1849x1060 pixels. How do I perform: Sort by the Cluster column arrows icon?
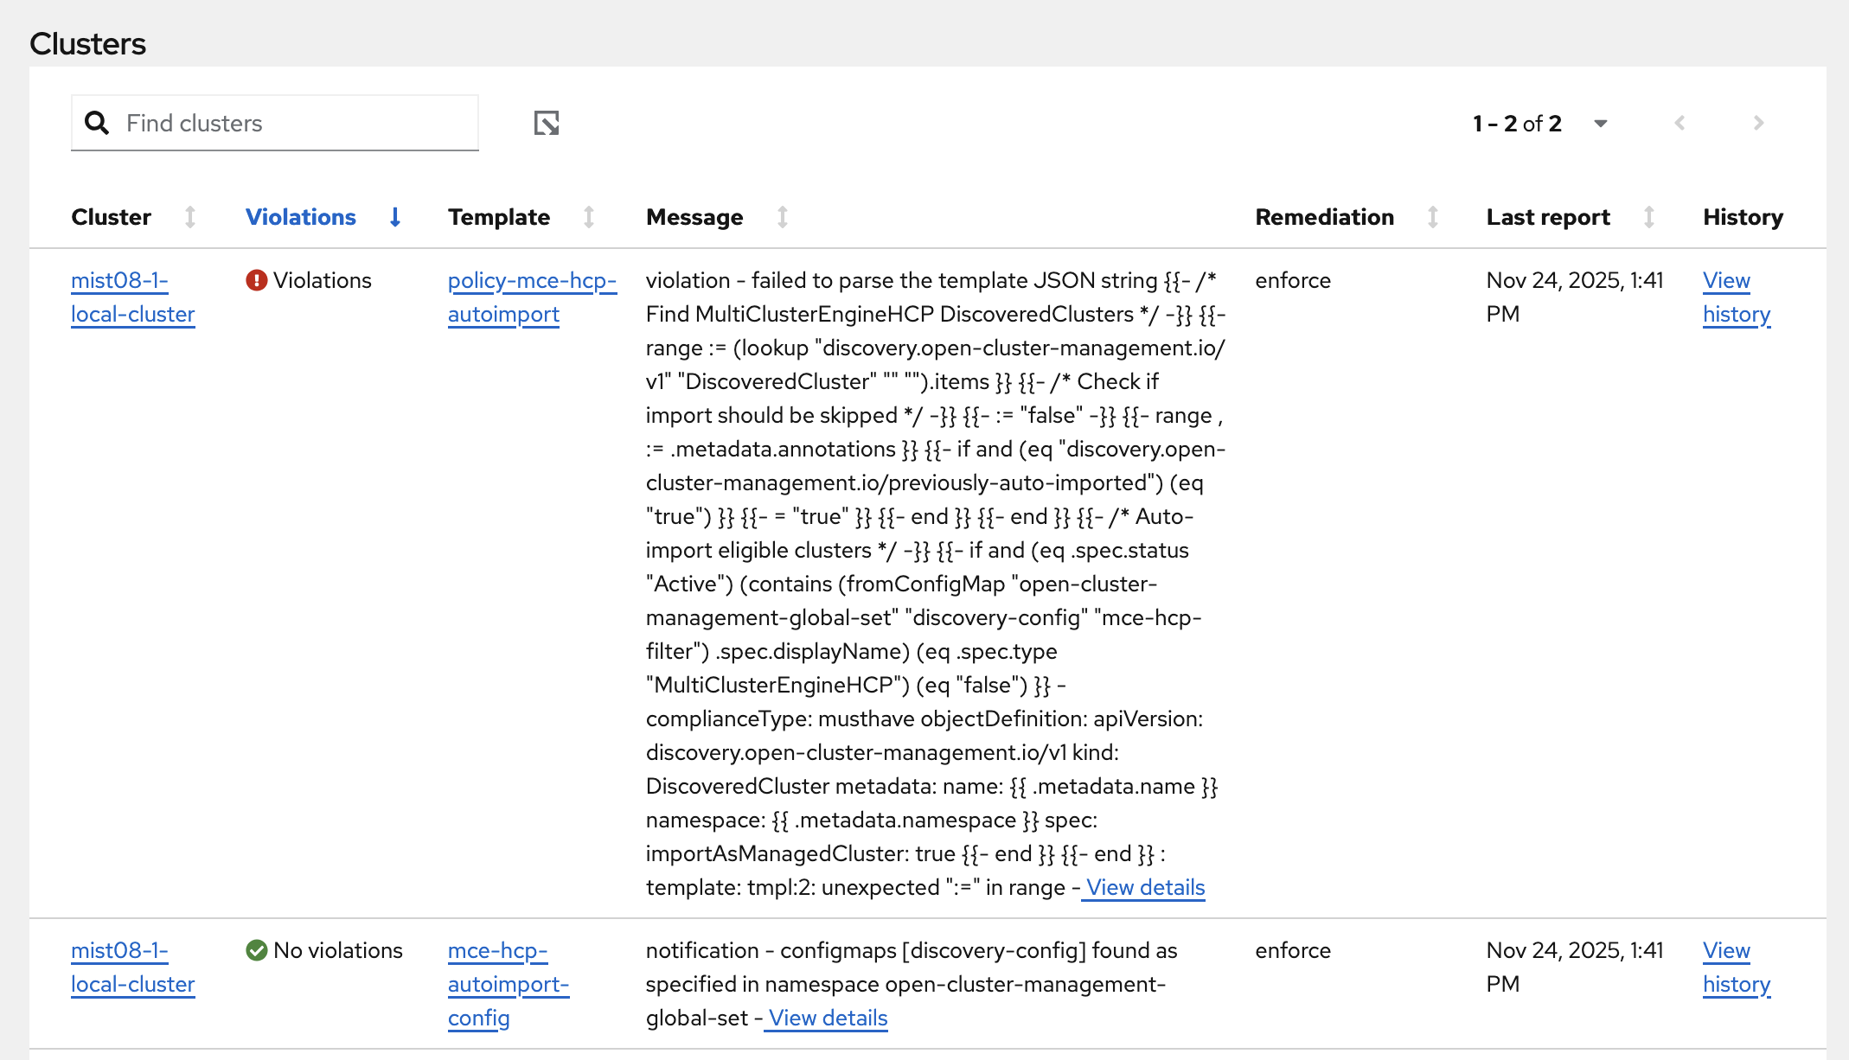190,217
